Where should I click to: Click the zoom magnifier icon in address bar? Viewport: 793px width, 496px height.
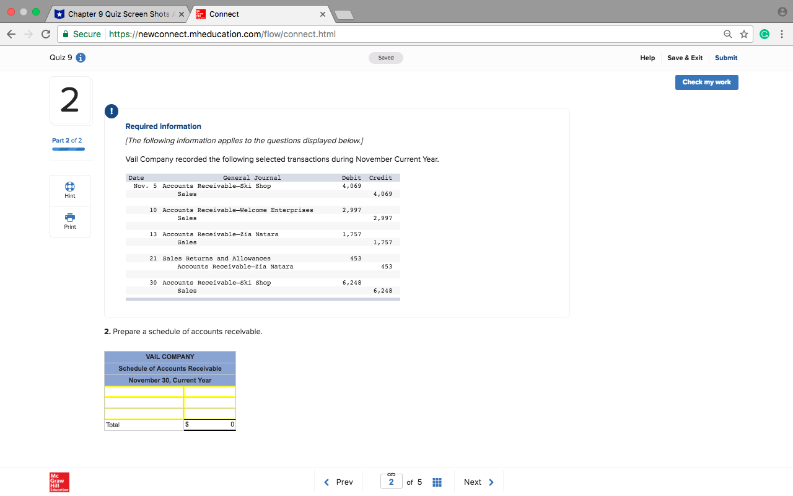(x=729, y=34)
